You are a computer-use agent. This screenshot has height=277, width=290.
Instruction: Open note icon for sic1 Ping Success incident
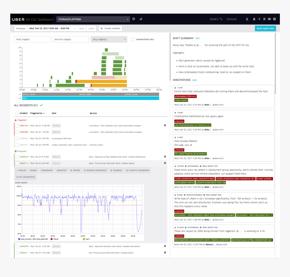pyautogui.click(x=165, y=253)
